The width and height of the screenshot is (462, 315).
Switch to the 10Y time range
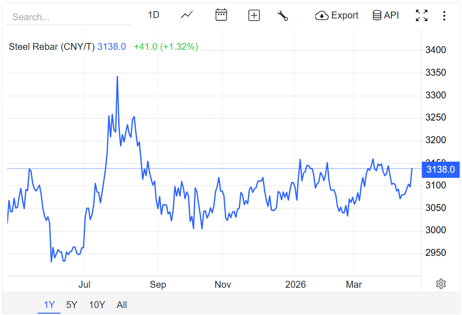click(97, 305)
